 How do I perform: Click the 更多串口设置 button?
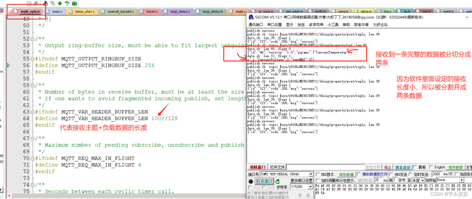tap(301, 180)
